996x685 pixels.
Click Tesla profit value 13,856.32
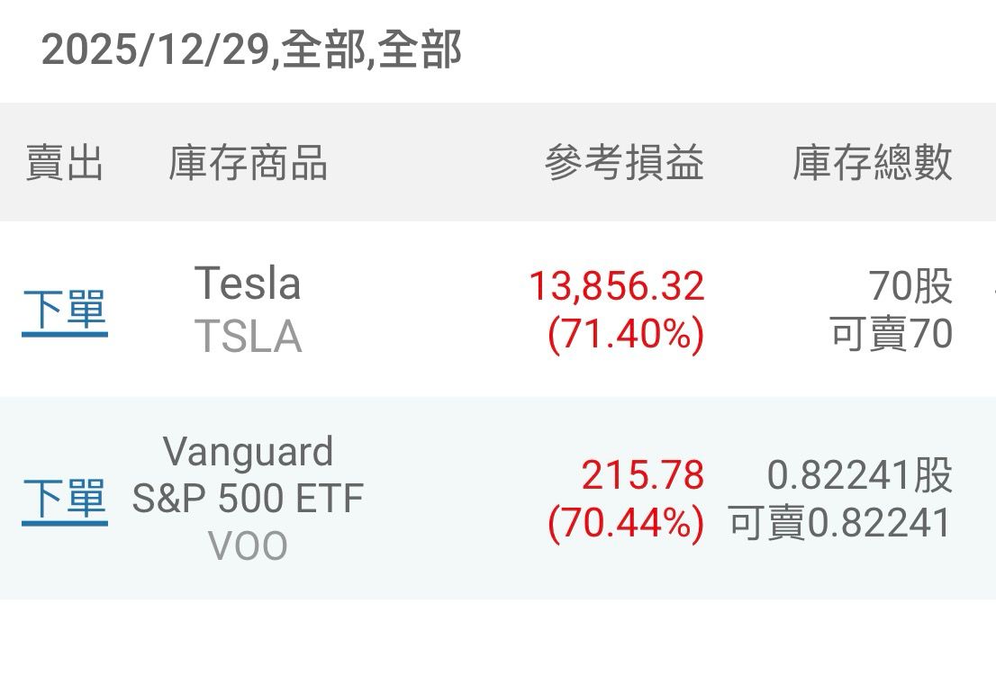616,286
